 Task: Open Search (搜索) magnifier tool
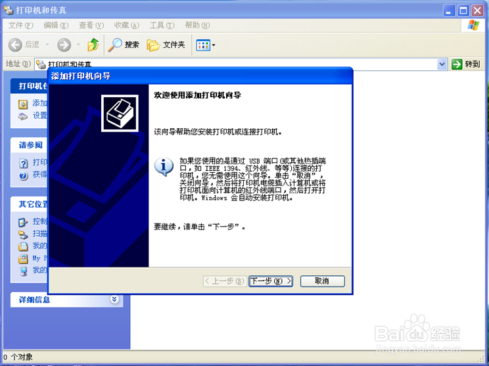(x=124, y=45)
